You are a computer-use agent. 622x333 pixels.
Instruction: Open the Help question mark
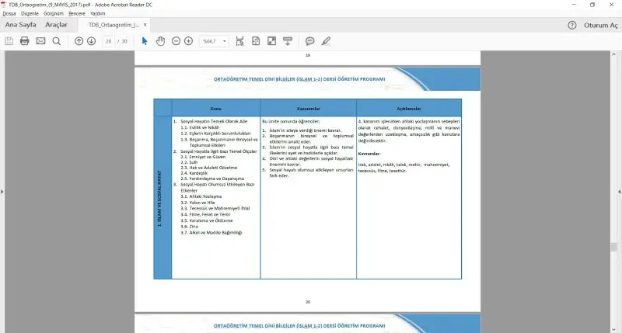571,25
